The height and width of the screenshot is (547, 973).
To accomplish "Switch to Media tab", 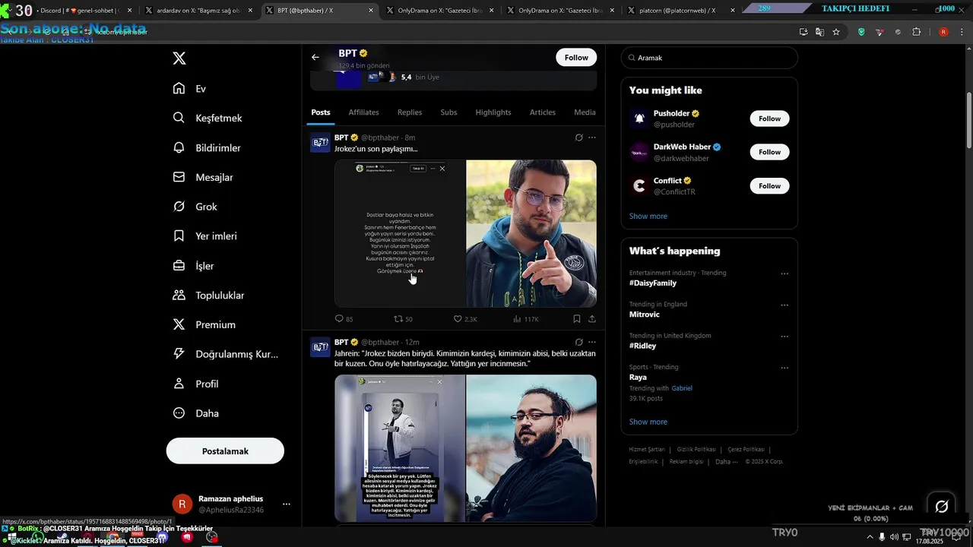I will tap(585, 112).
